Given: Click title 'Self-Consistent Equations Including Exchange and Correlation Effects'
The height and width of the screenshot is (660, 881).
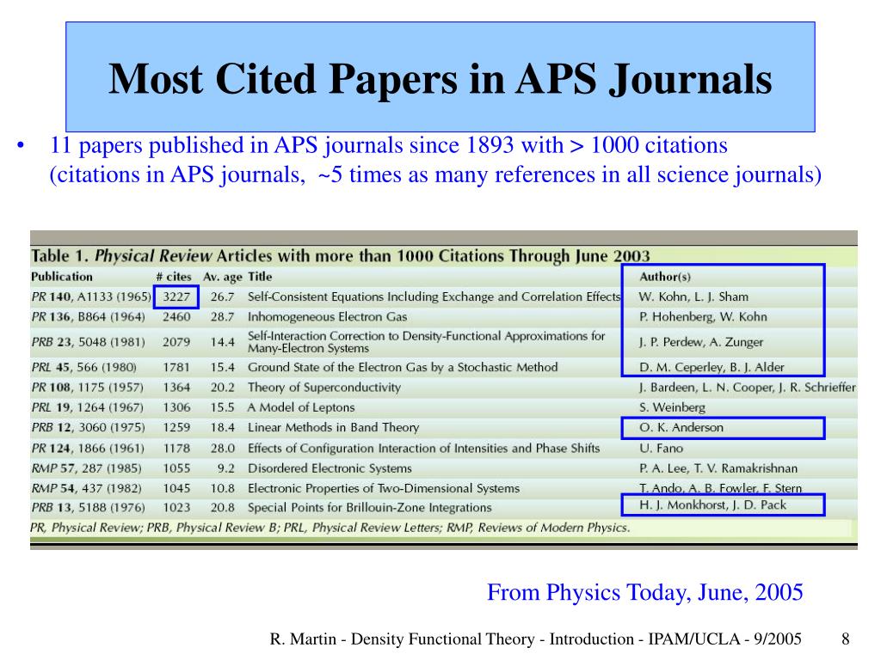Looking at the screenshot, I should point(434,296).
